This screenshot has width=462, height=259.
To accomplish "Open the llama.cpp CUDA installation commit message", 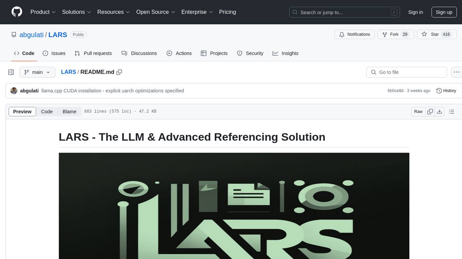I will coord(113,91).
